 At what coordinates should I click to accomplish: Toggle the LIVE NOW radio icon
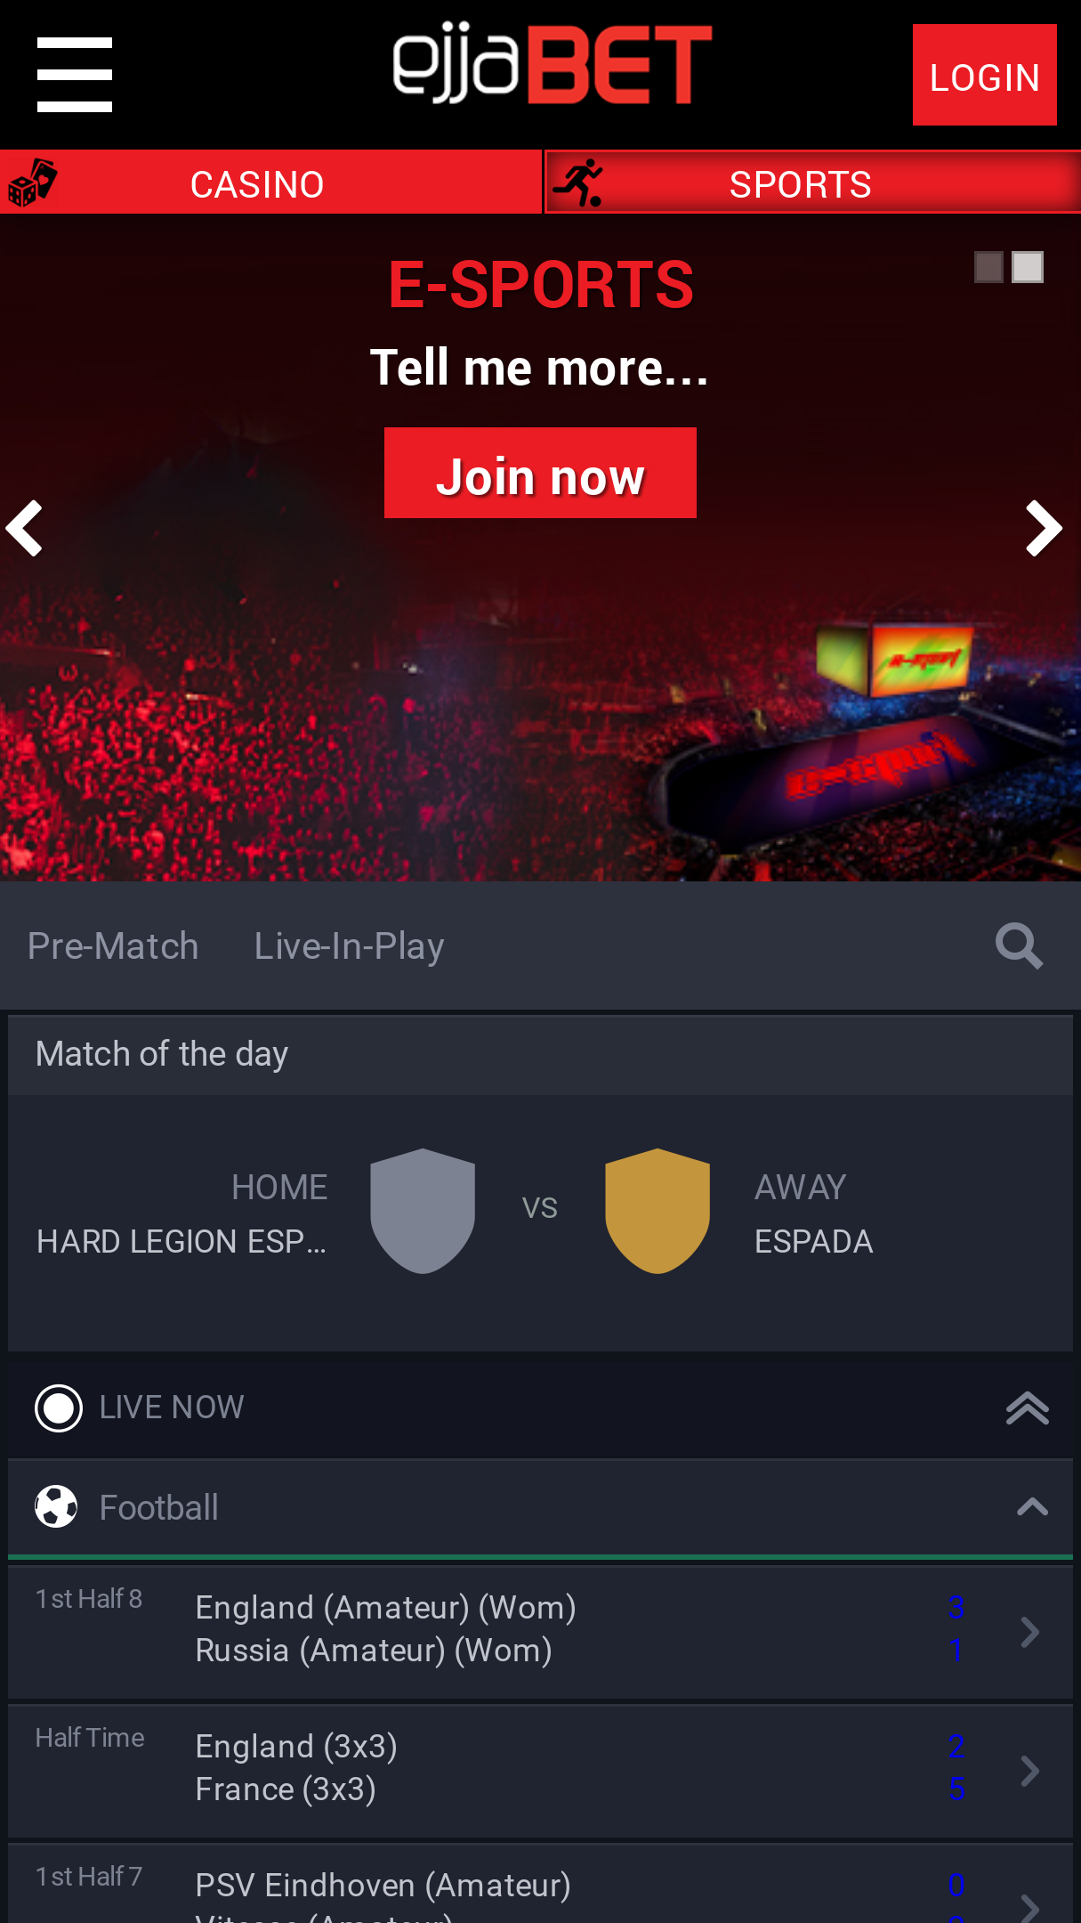pyautogui.click(x=59, y=1408)
